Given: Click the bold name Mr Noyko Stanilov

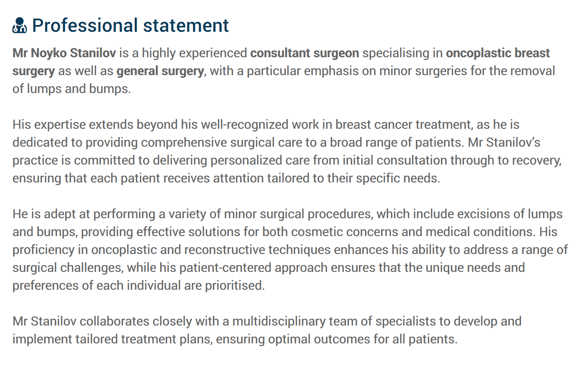Looking at the screenshot, I should pos(64,53).
